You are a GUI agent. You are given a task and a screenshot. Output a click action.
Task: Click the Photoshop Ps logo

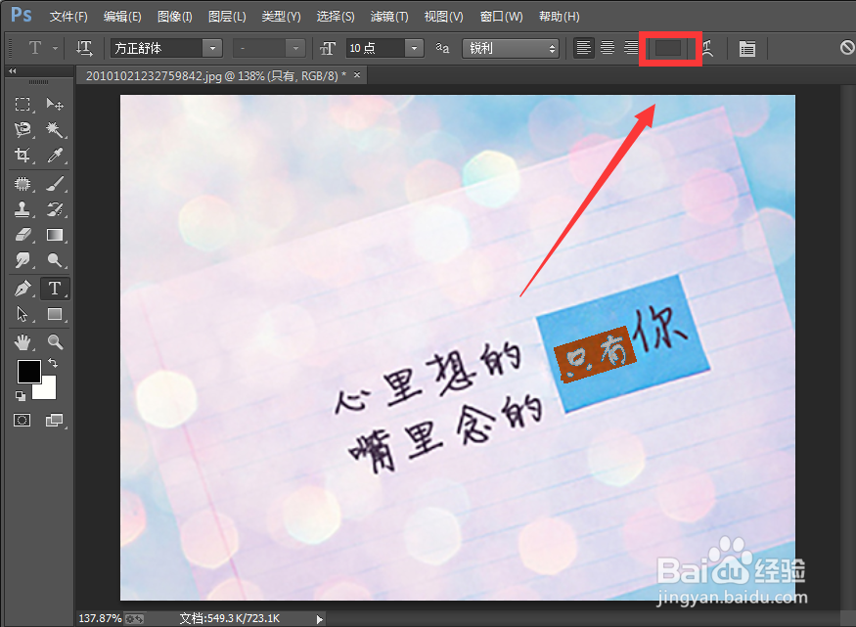click(x=22, y=15)
